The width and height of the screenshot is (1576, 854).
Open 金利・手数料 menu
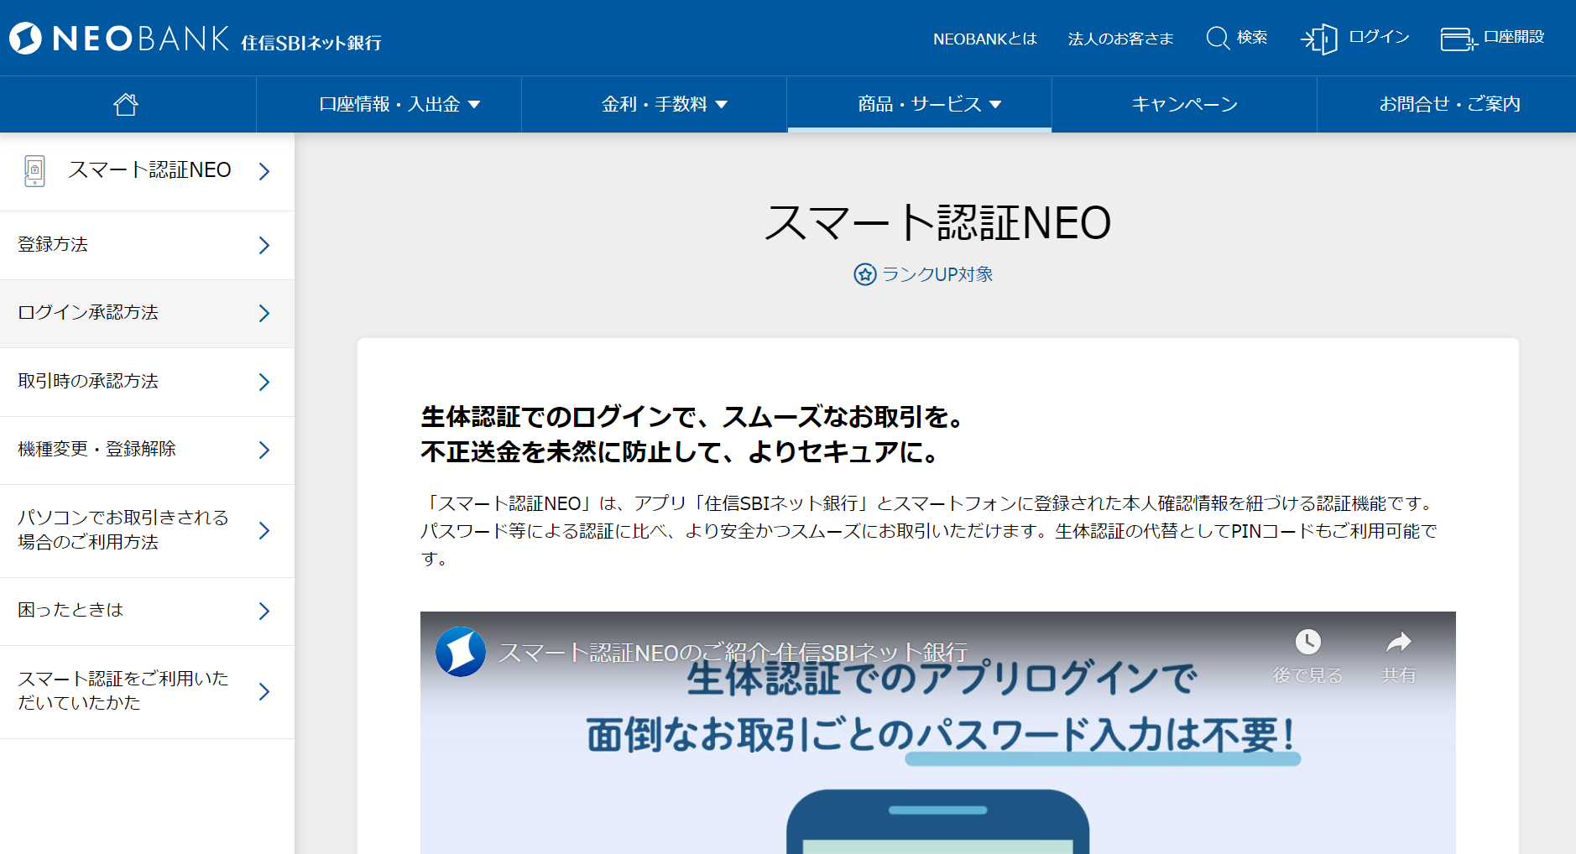click(x=655, y=104)
